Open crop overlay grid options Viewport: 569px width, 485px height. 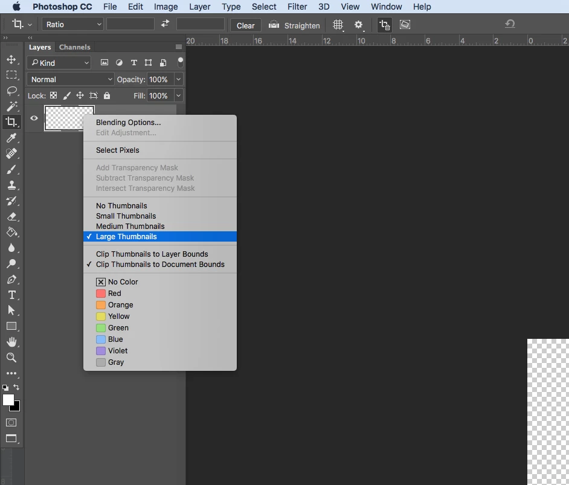click(338, 25)
